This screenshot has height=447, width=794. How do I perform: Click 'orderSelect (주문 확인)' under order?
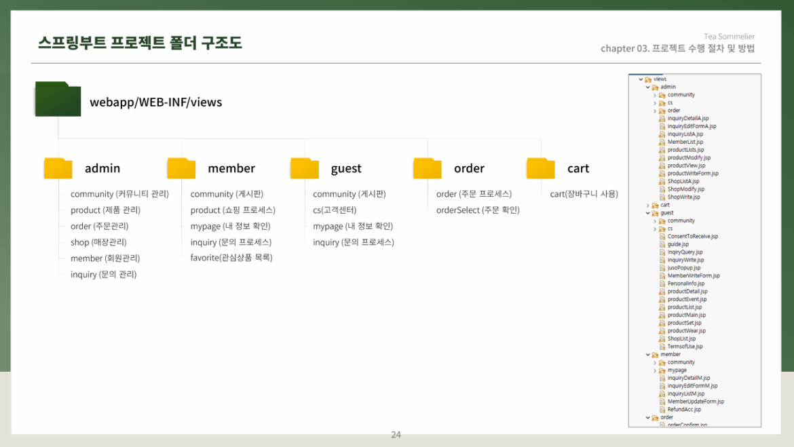click(x=478, y=210)
